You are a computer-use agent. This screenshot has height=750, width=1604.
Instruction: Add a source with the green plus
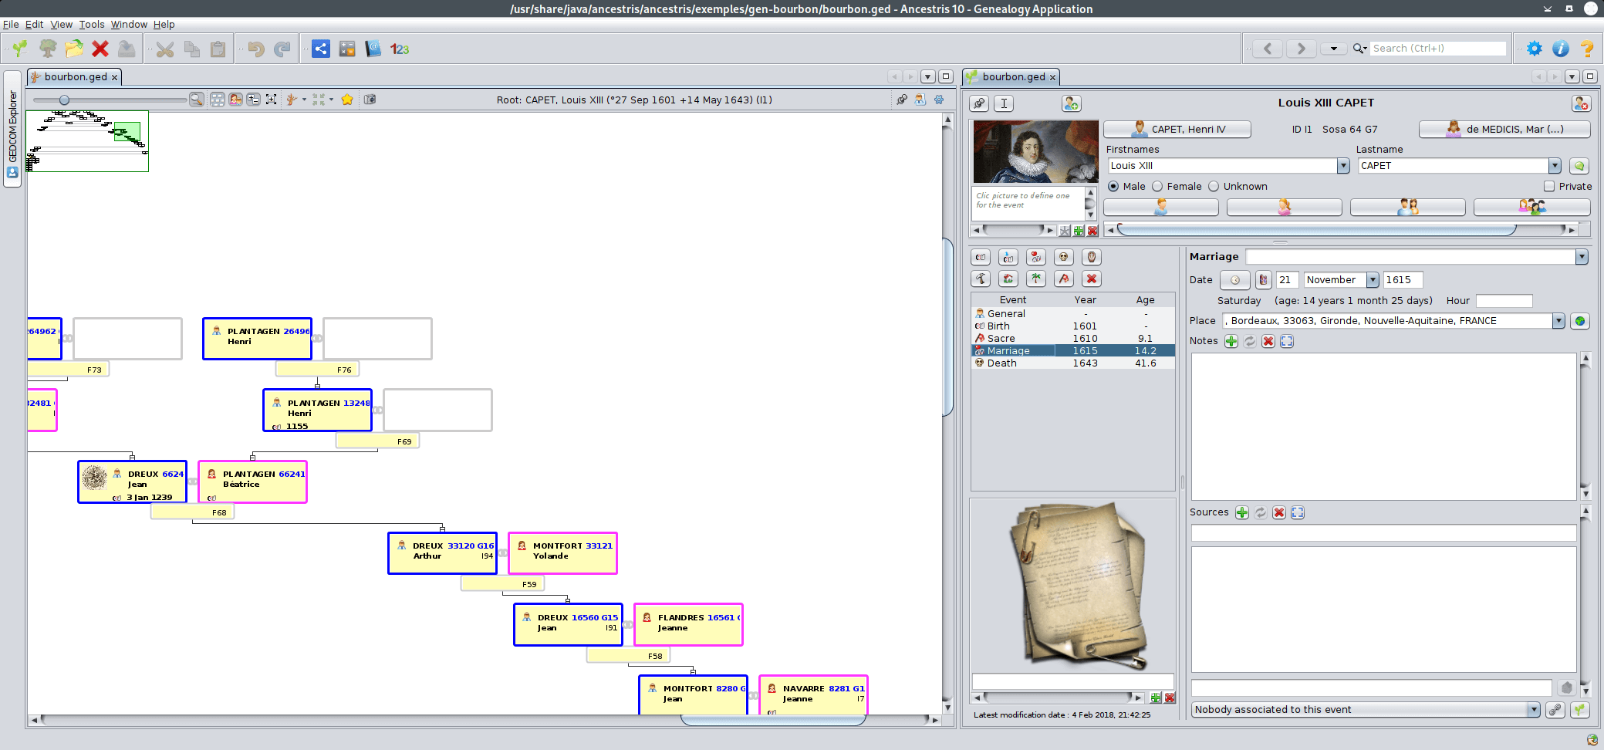tap(1242, 512)
